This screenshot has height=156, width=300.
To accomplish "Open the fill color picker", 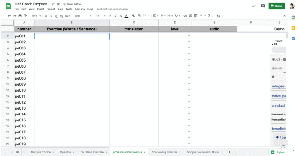I will (133, 16).
